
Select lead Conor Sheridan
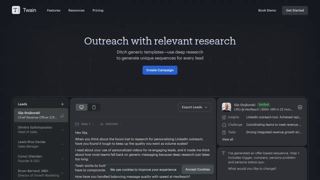pyautogui.click(x=41, y=159)
